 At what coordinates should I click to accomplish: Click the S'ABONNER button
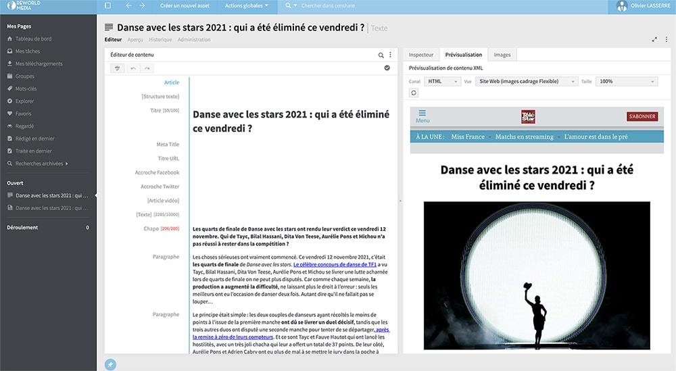coord(642,116)
